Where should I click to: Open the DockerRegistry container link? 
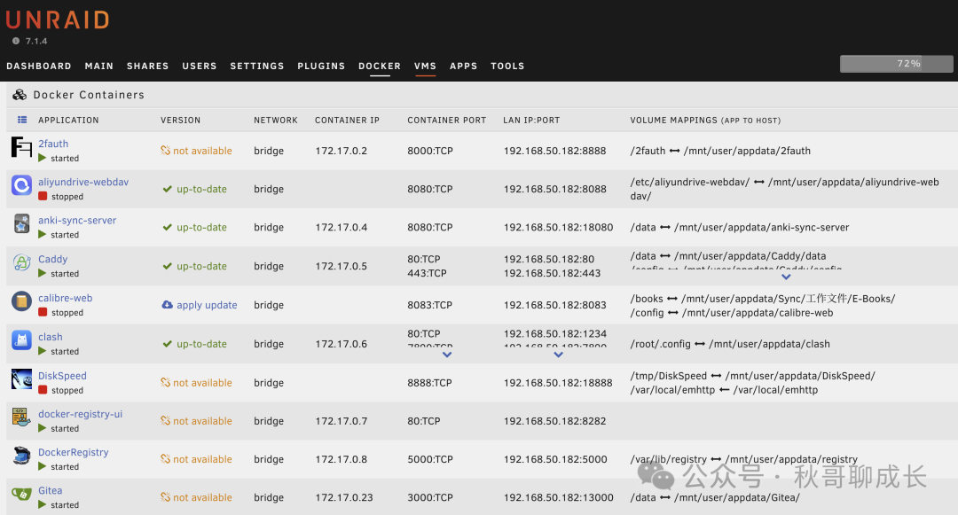pyautogui.click(x=74, y=452)
